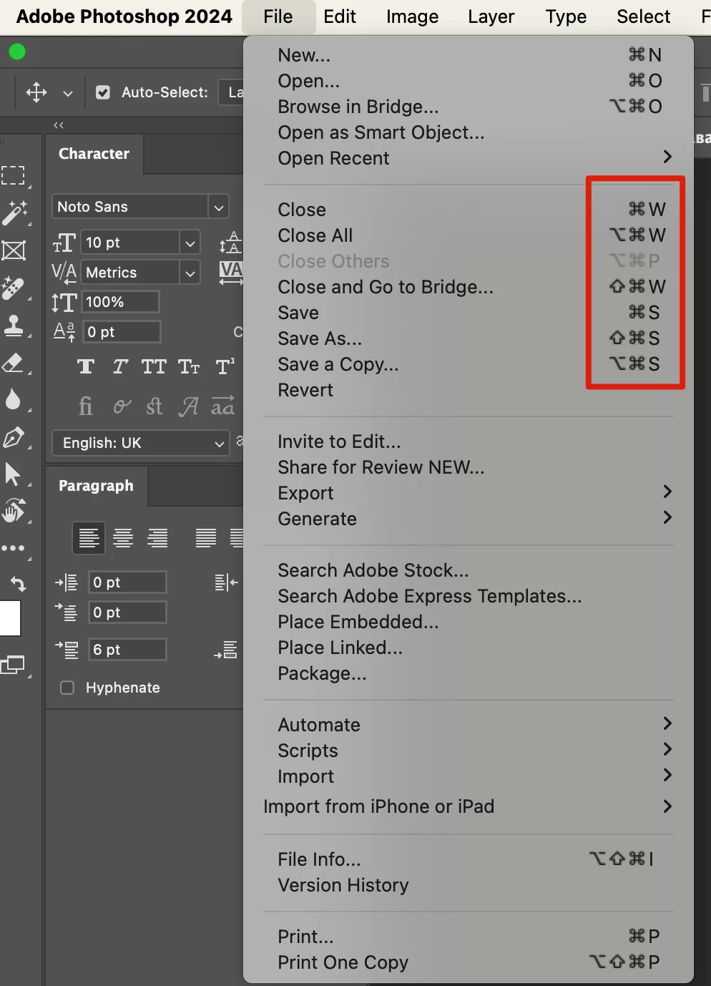Viewport: 711px width, 986px height.
Task: Open the Image menu
Action: [x=413, y=16]
